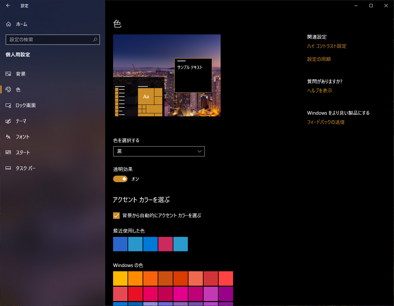Select the salmon coral Windows color
Screen dimensions: 394x306
tap(196, 278)
